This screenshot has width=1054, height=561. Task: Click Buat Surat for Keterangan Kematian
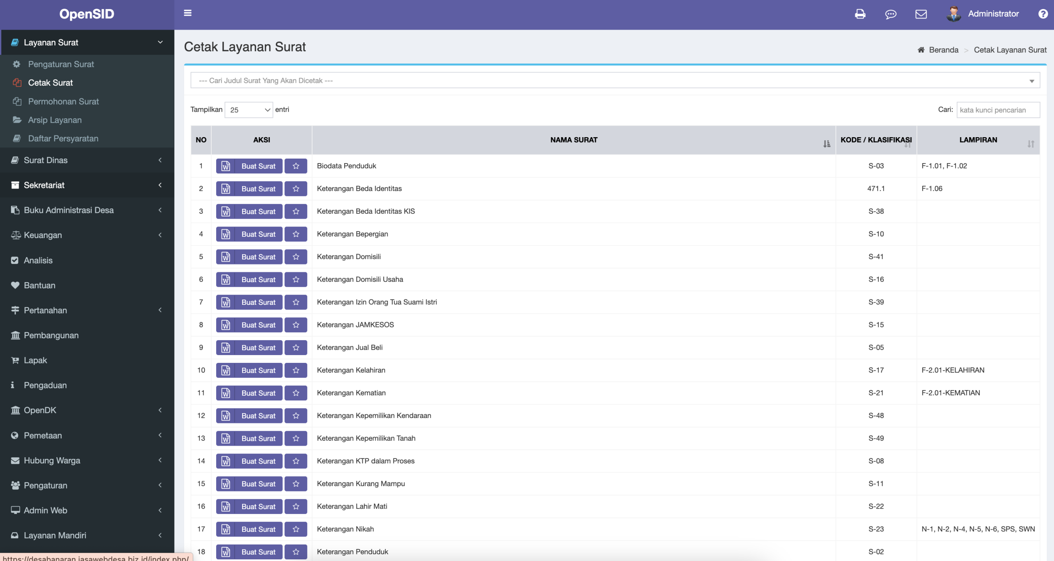[258, 393]
